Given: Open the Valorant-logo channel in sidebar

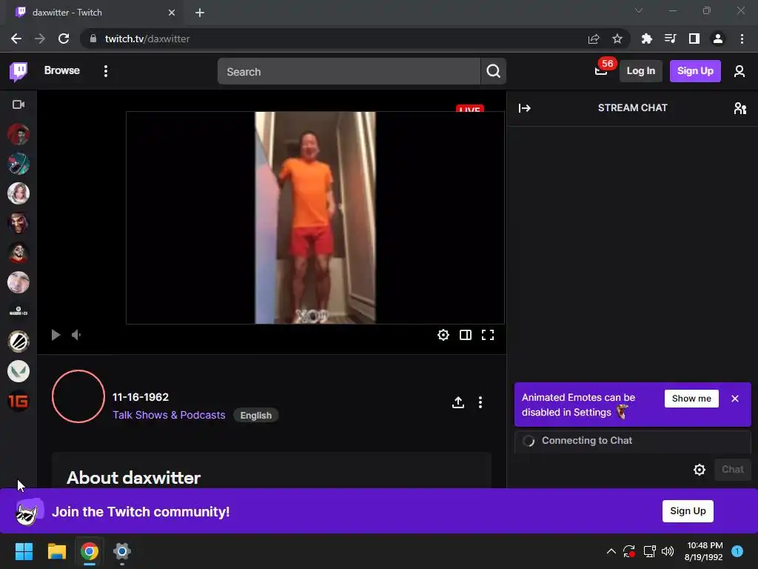Looking at the screenshot, I should (19, 372).
